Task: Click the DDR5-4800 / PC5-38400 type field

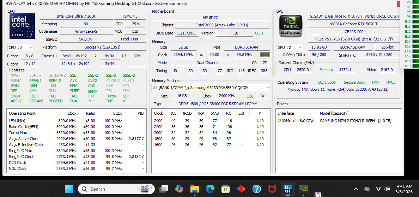Action: pos(218,104)
